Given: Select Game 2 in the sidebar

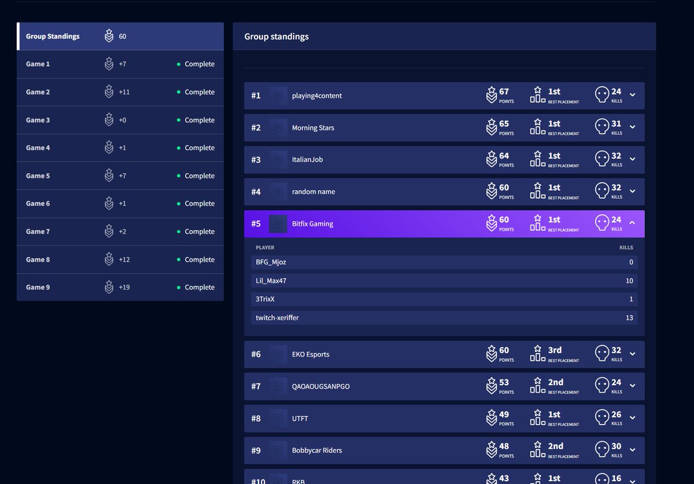Looking at the screenshot, I should point(120,92).
